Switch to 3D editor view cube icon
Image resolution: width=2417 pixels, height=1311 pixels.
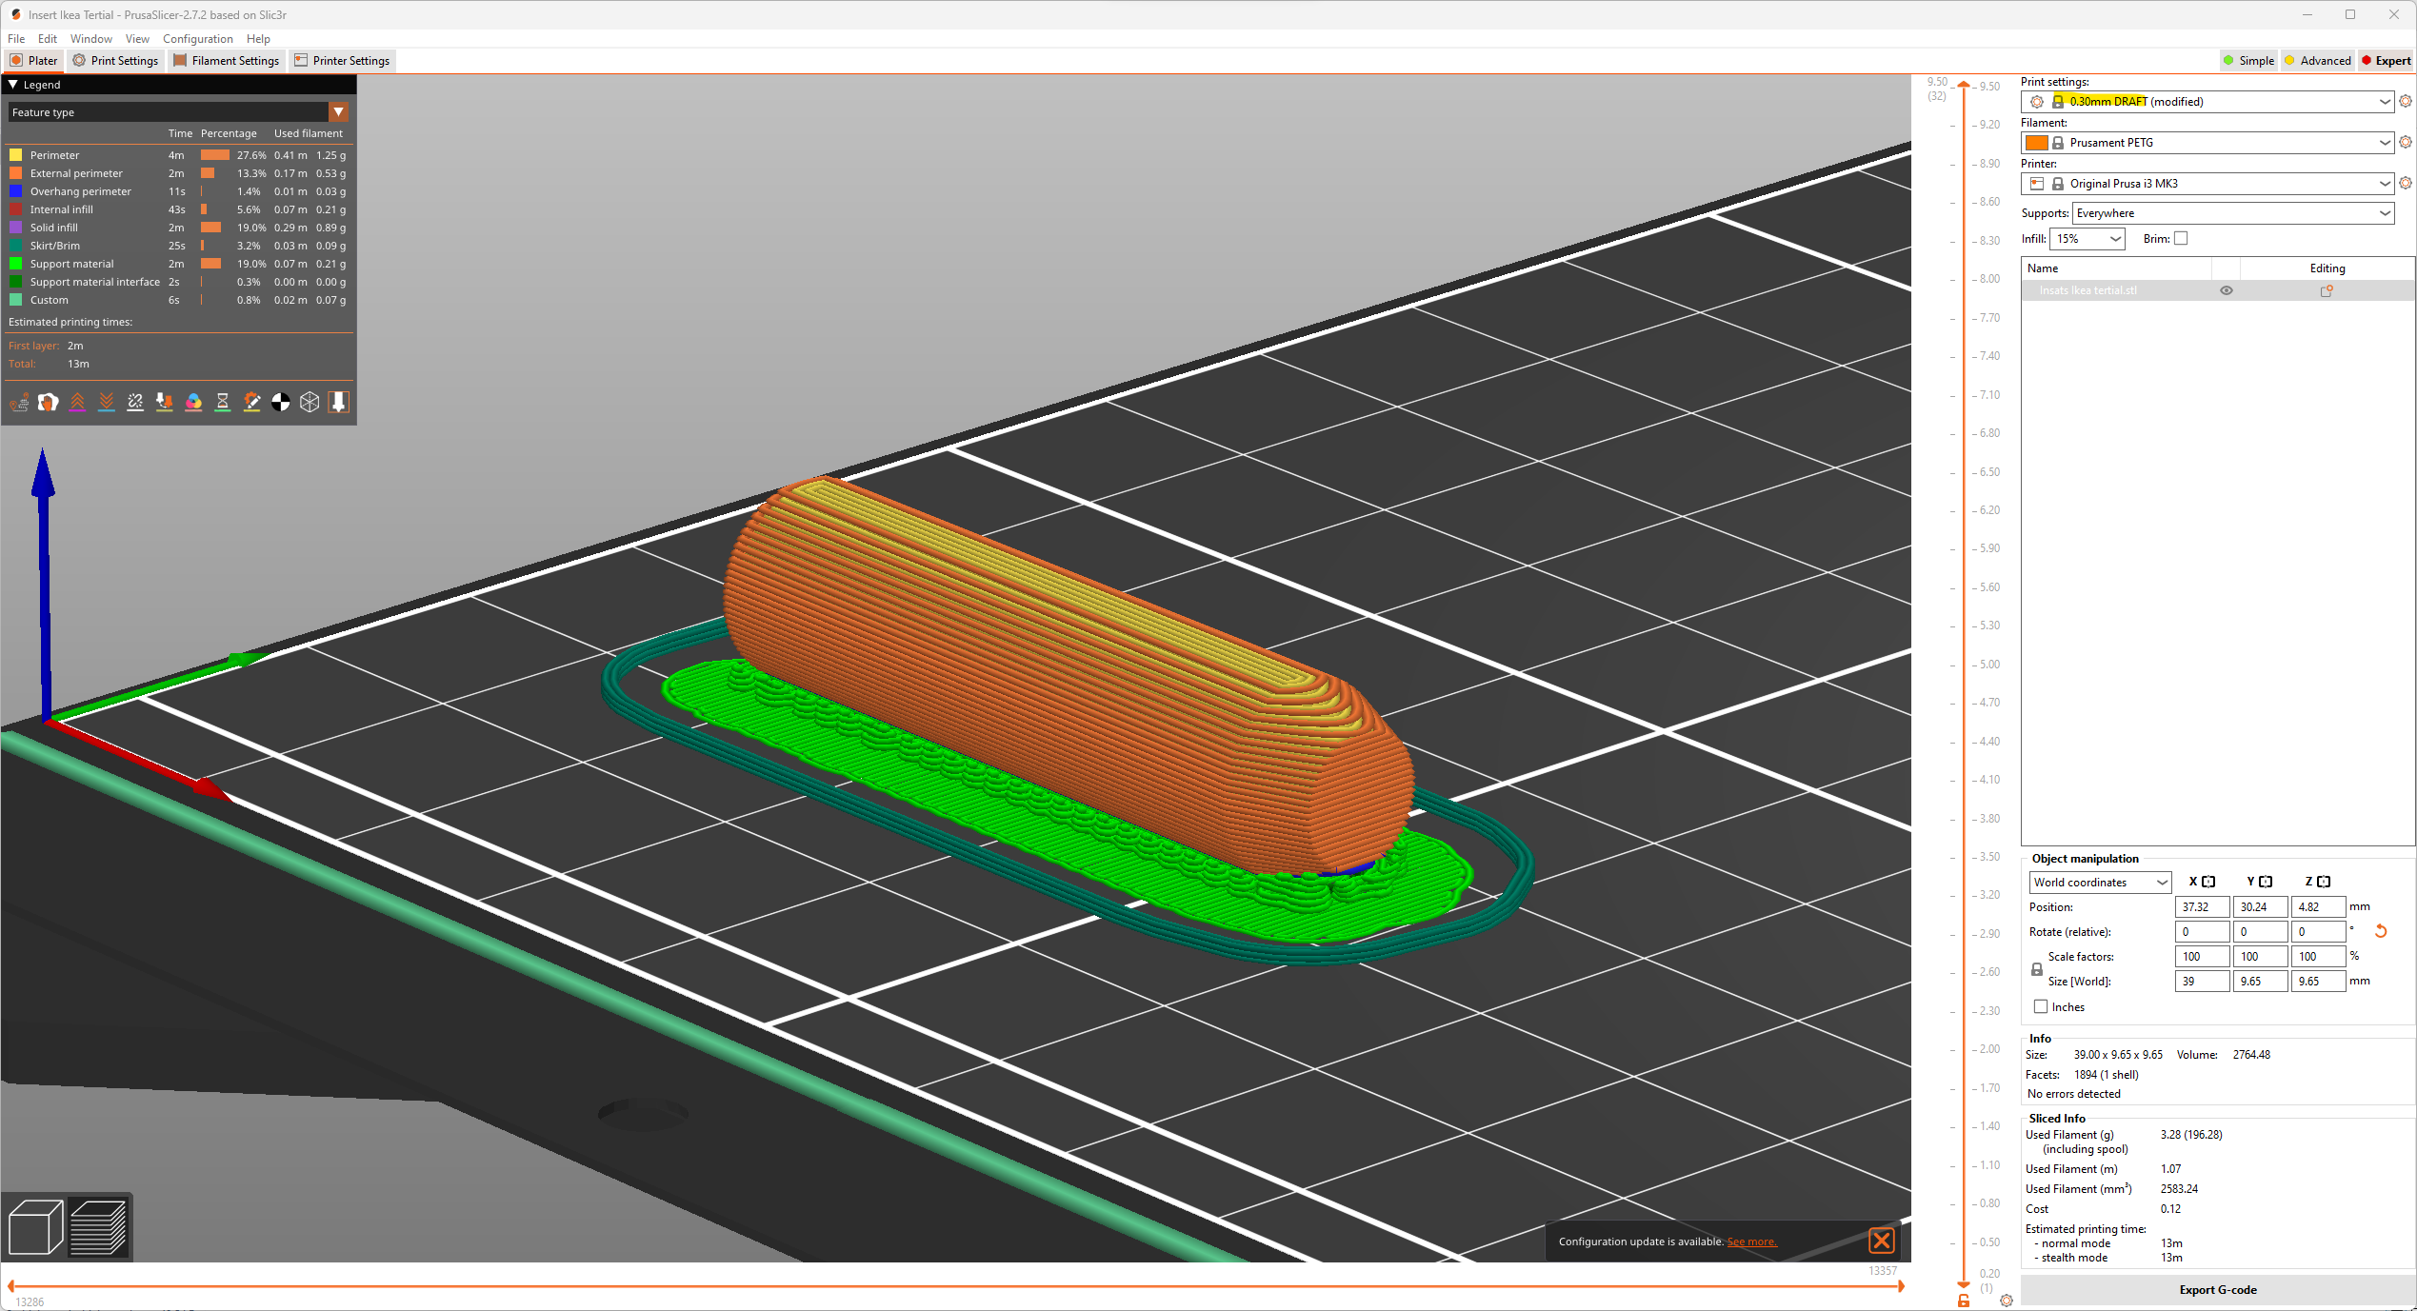point(35,1227)
